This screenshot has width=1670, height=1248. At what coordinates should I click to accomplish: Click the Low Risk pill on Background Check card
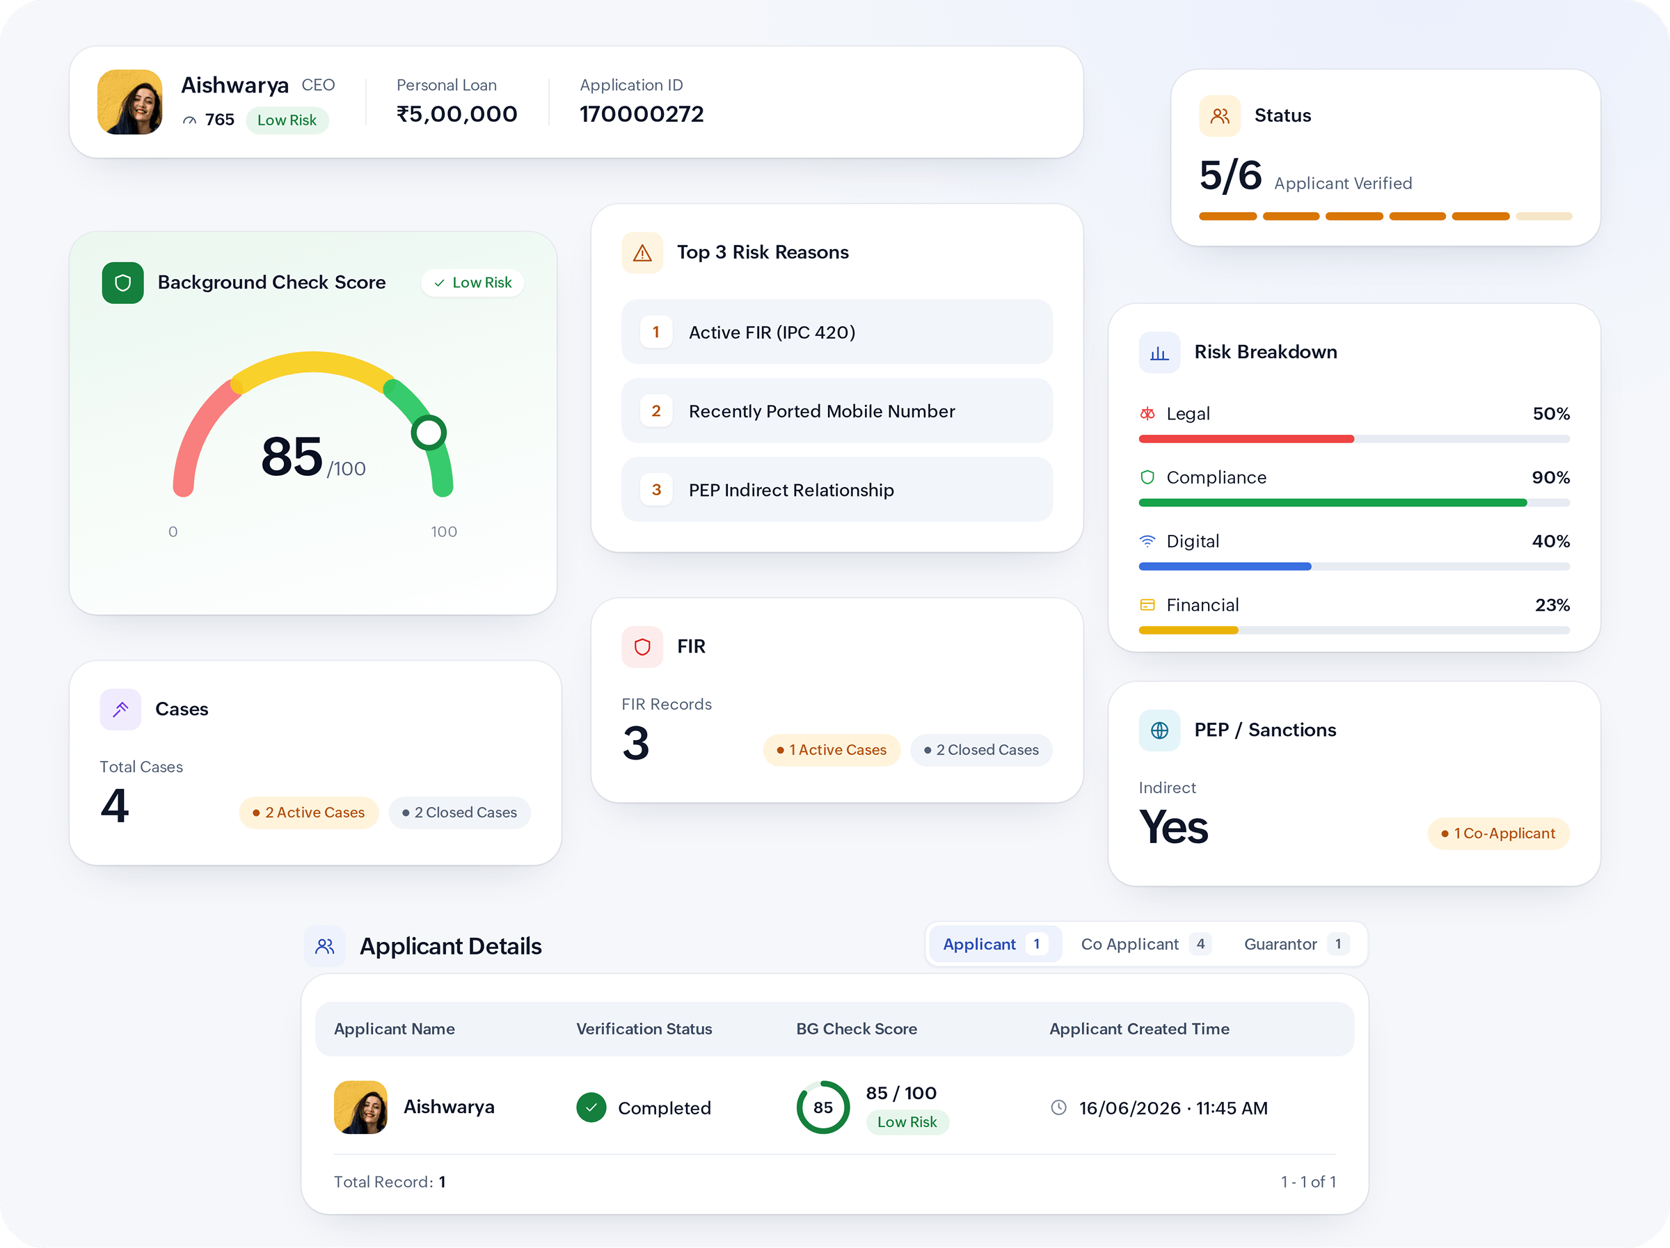click(472, 282)
